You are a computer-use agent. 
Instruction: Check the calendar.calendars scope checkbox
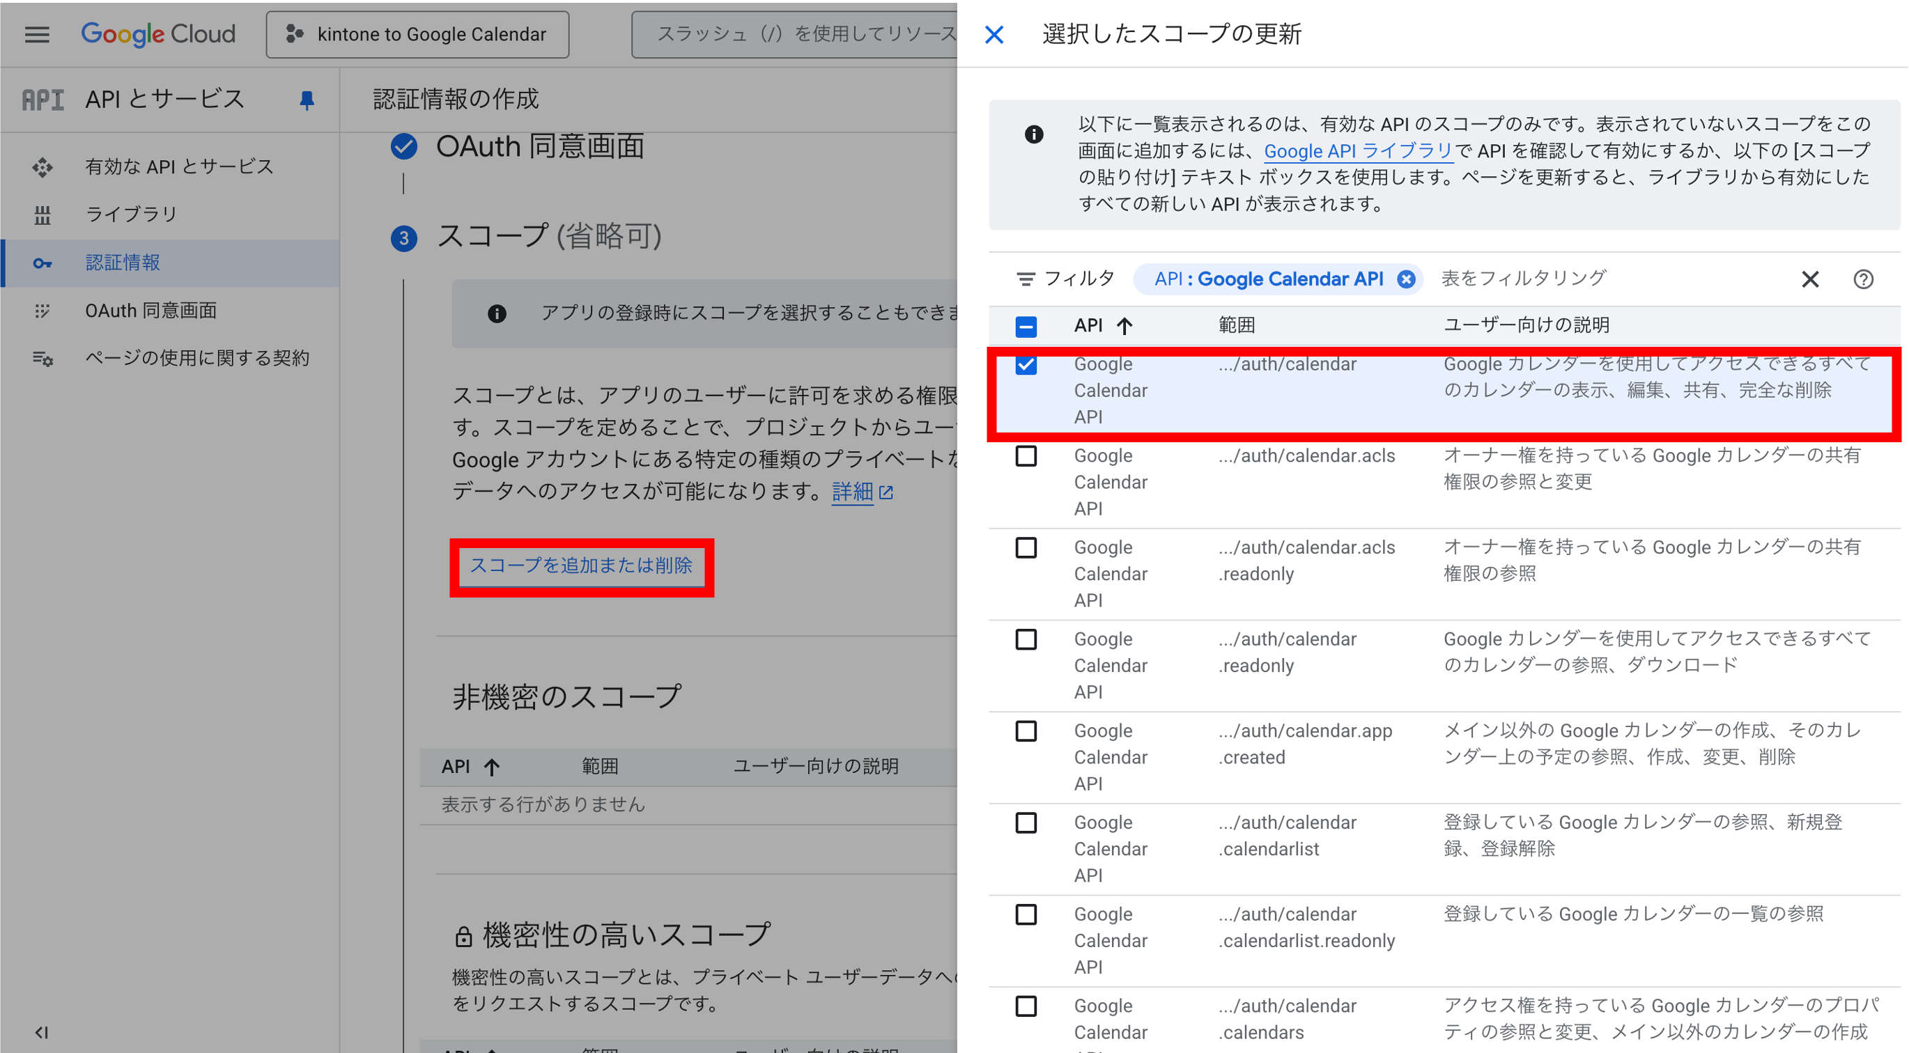[x=1026, y=1007]
